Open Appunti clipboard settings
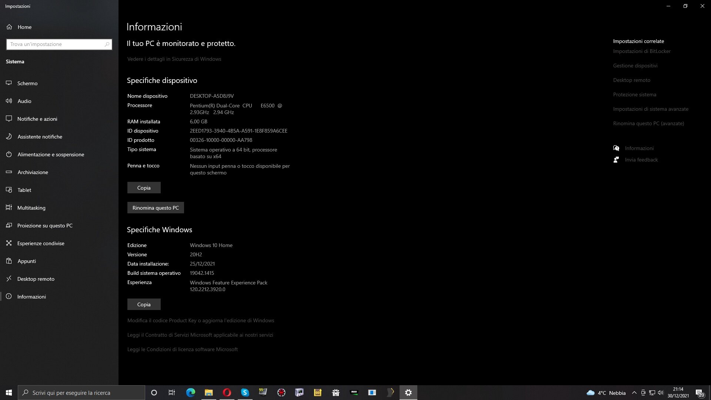 (x=59, y=261)
